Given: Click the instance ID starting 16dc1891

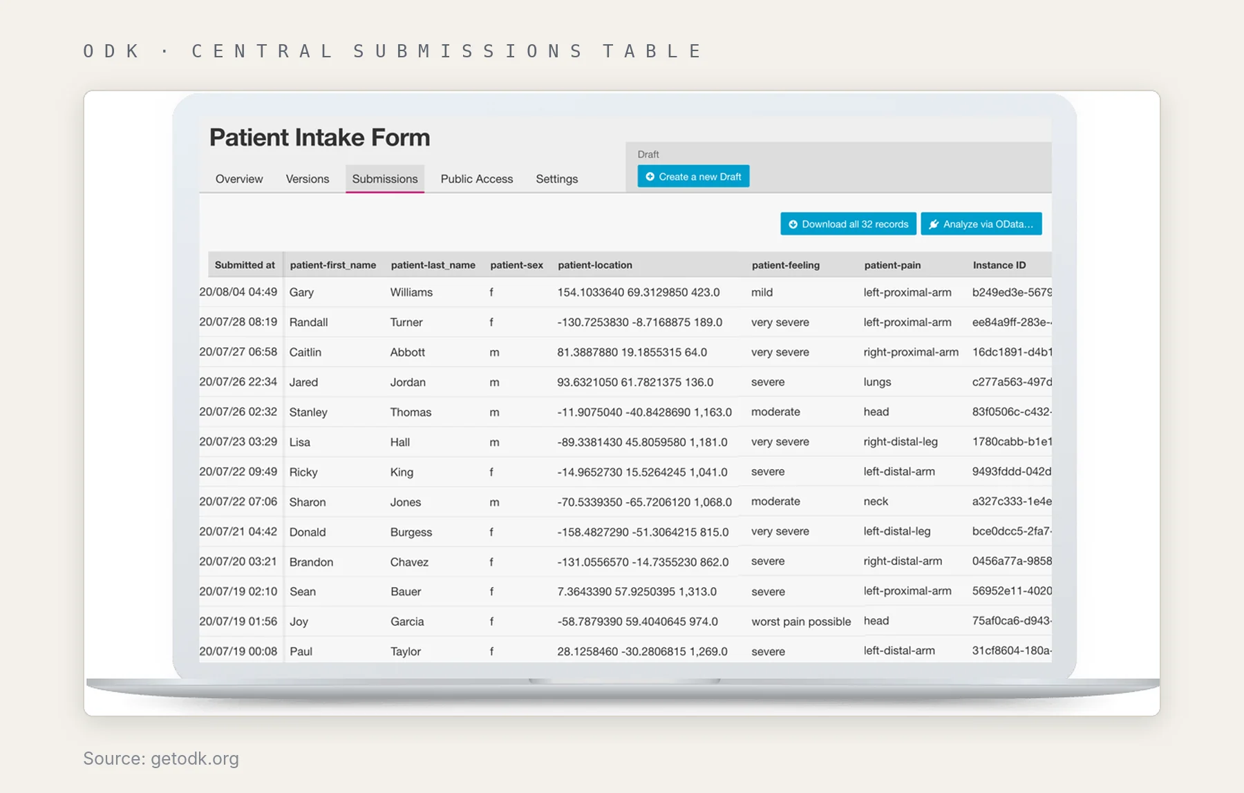Looking at the screenshot, I should point(1012,352).
